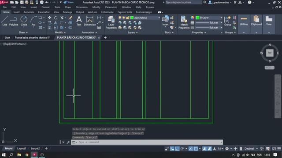This screenshot has width=282, height=158.
Task: Open the j.paulomartins account menu
Action: tap(220, 2)
